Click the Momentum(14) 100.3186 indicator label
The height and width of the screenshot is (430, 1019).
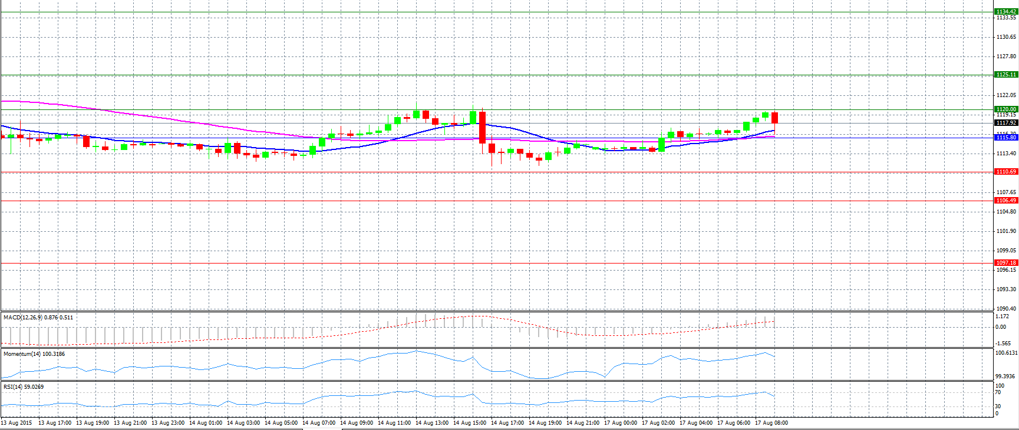tap(34, 354)
